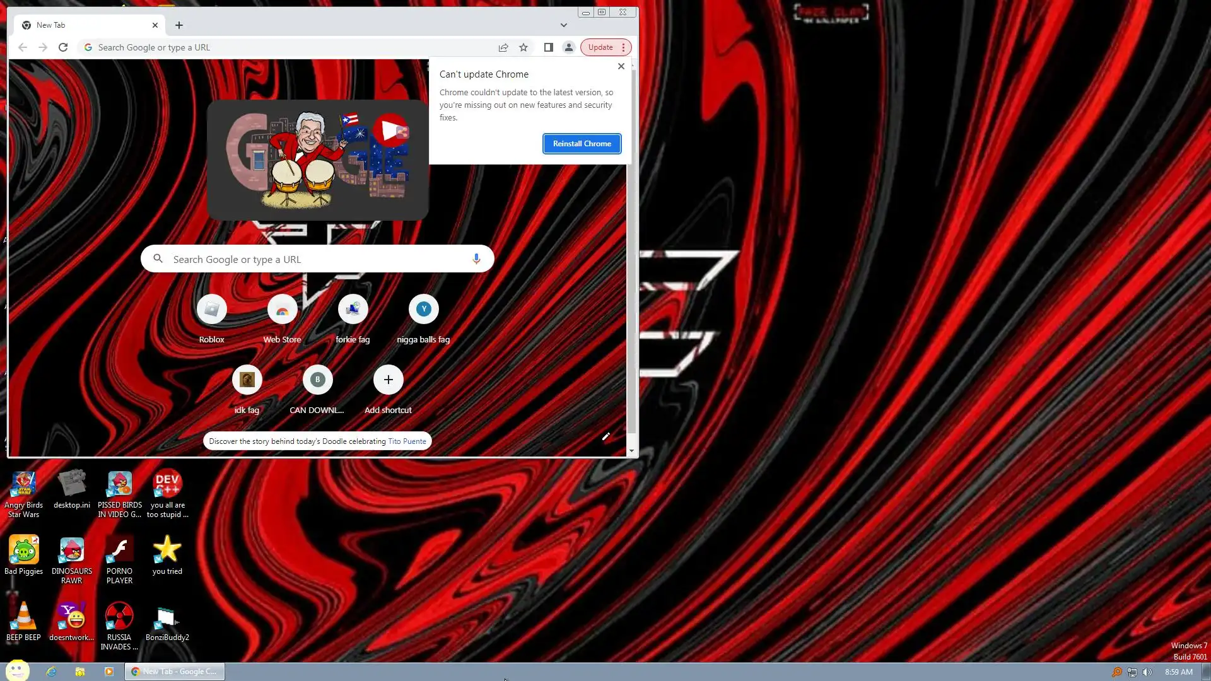
Task: Open the Roblox shortcut tile
Action: (x=211, y=310)
